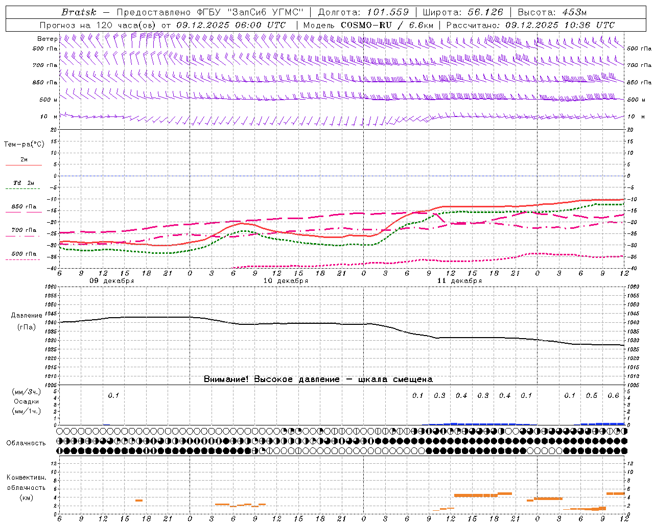
Task: Click the 0.6 precipitation value
Action: click(613, 396)
